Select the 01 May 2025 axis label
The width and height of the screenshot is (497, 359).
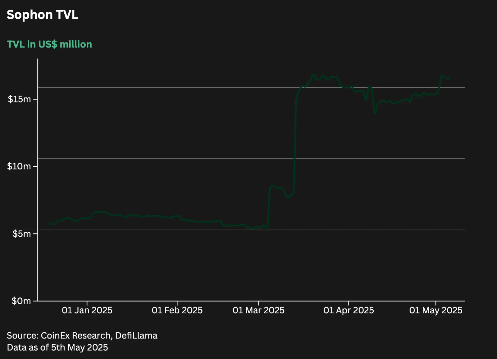tap(436, 310)
